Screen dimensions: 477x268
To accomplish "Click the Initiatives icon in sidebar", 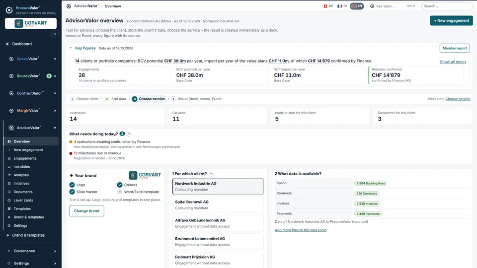I will [x=9, y=184].
